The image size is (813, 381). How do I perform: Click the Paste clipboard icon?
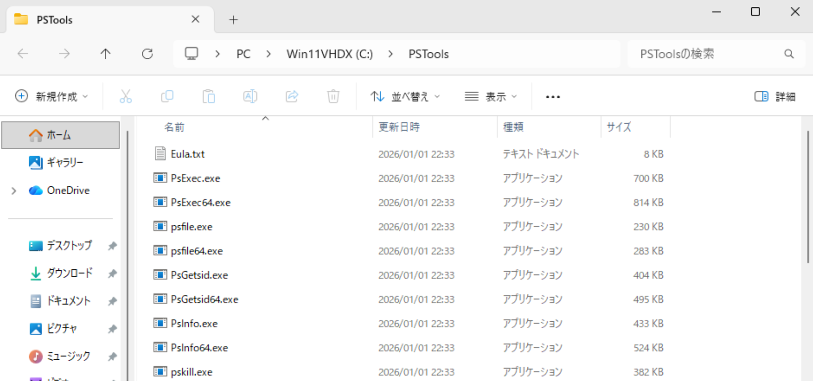tap(209, 96)
